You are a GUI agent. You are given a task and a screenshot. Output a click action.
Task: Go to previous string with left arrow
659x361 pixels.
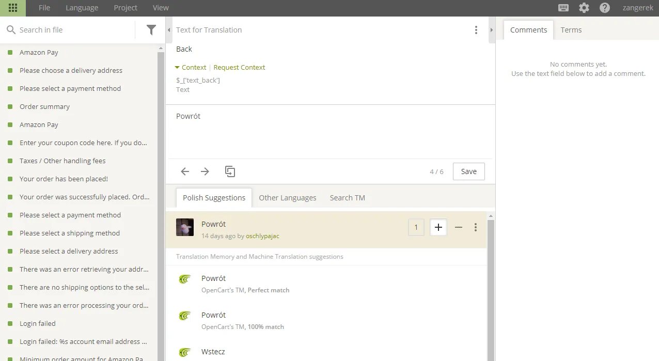(185, 171)
